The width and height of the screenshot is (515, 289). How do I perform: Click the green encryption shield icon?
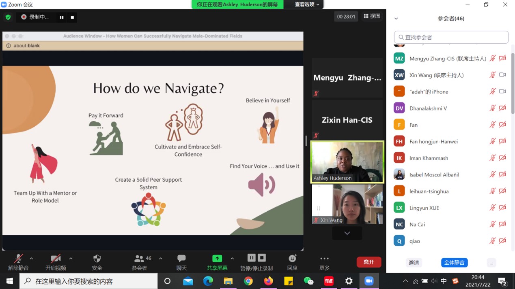pos(8,17)
